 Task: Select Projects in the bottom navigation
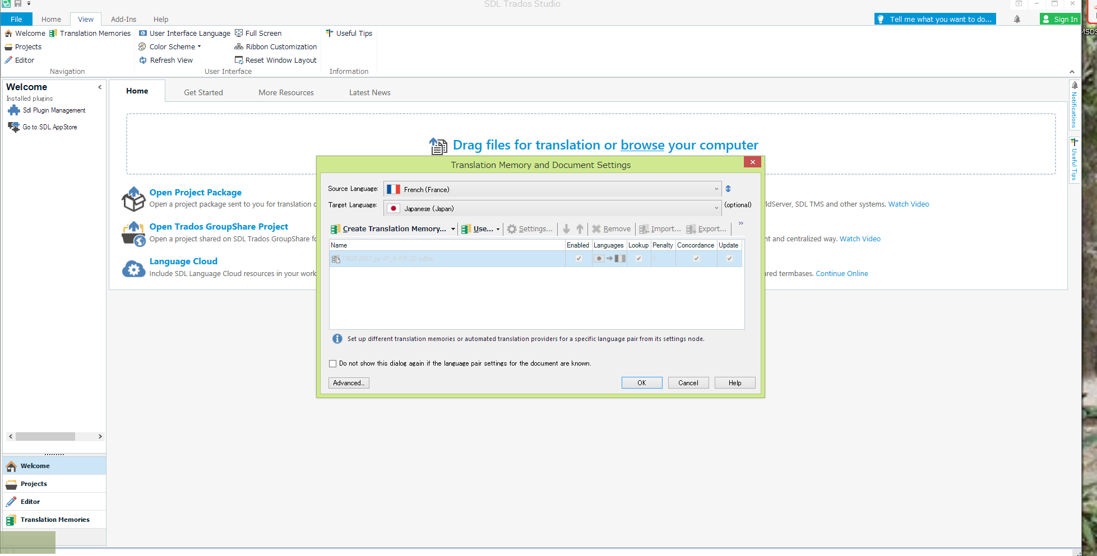point(54,484)
